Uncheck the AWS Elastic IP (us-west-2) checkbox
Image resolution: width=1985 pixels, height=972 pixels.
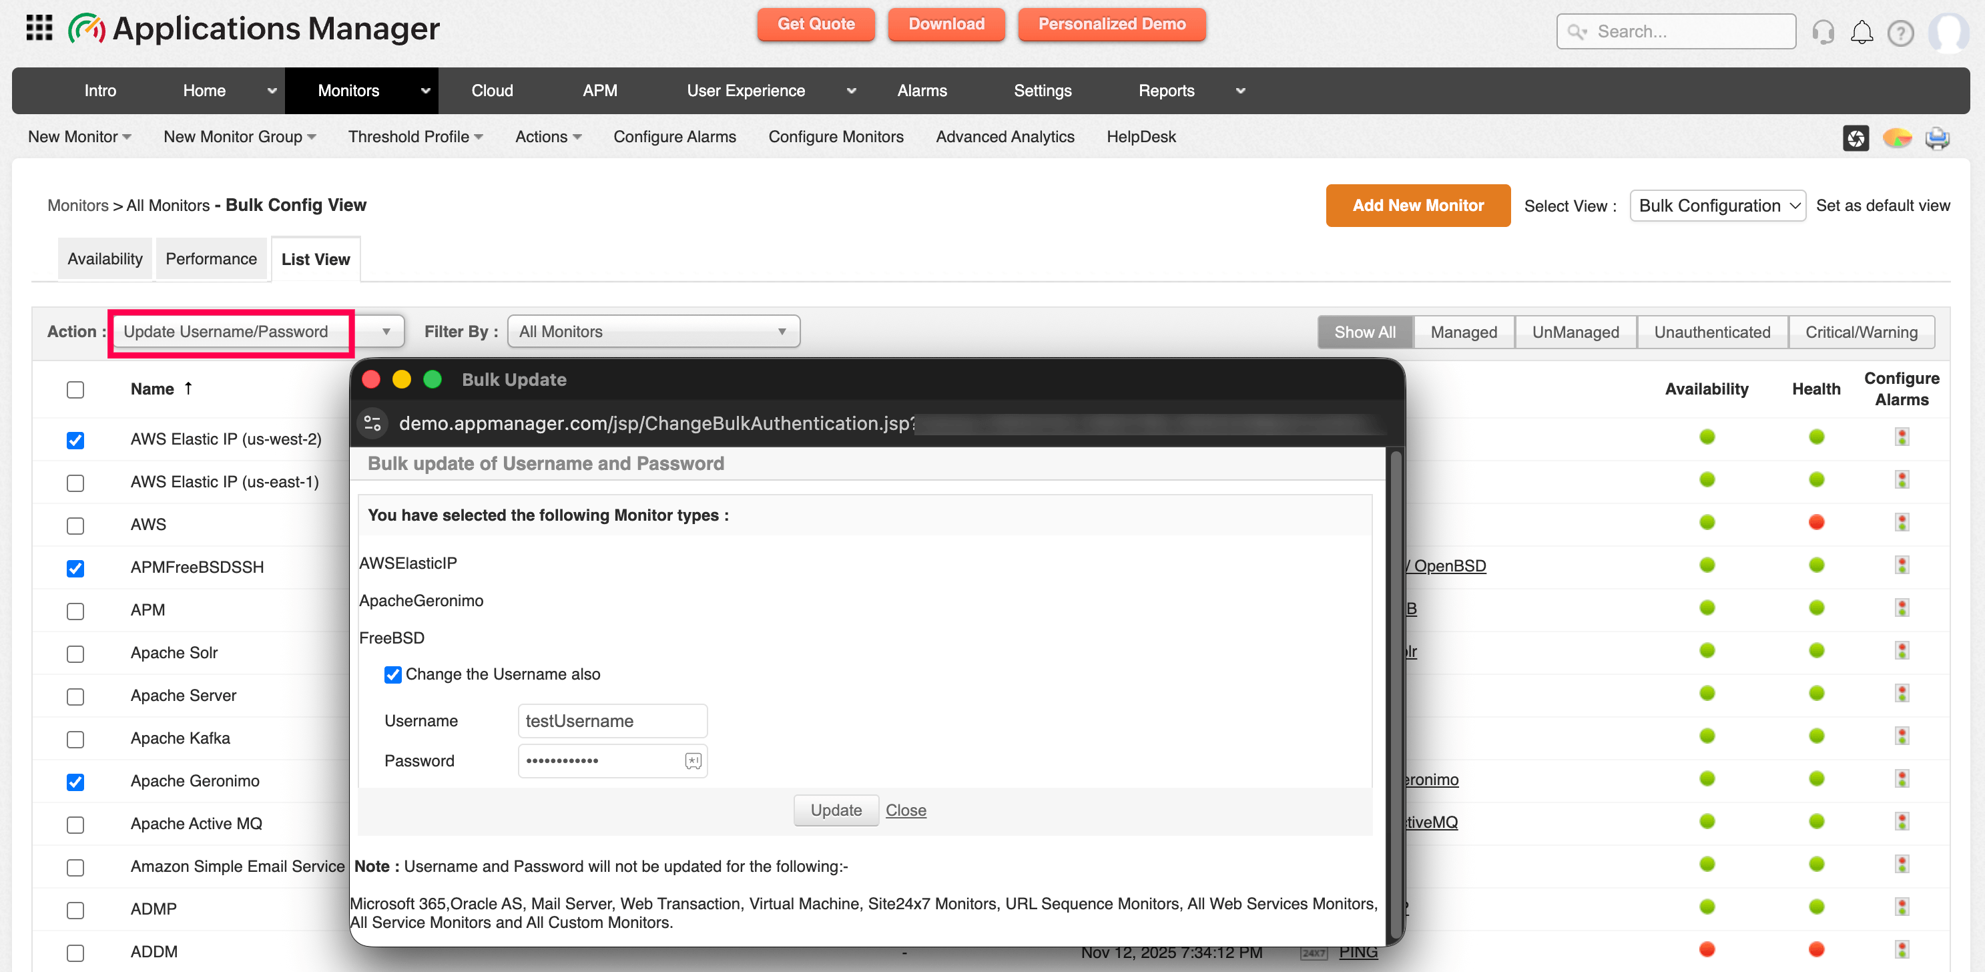(75, 440)
